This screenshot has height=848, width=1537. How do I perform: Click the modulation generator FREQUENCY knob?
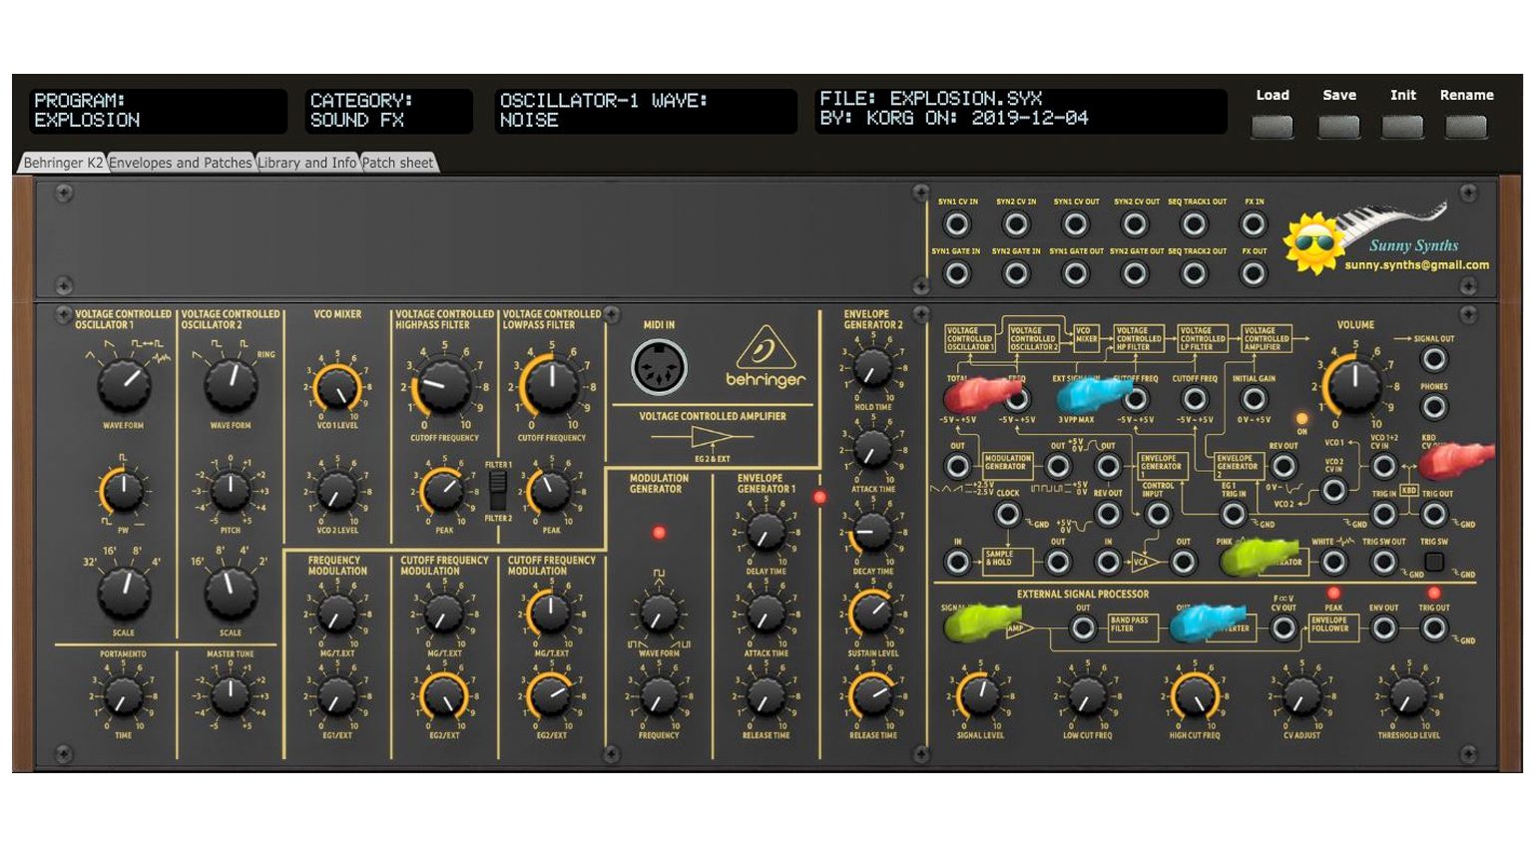[659, 696]
